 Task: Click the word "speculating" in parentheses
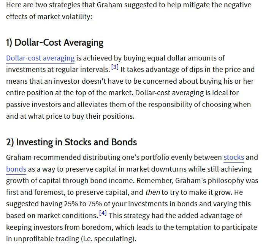[114, 239]
